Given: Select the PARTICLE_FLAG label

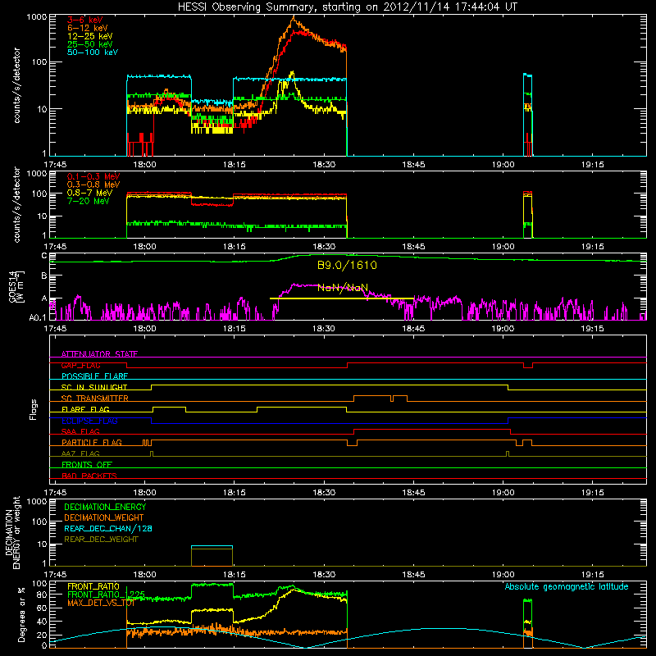Looking at the screenshot, I should point(92,443).
